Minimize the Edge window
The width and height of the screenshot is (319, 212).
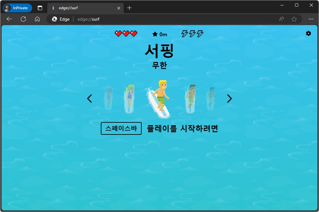coord(282,5)
